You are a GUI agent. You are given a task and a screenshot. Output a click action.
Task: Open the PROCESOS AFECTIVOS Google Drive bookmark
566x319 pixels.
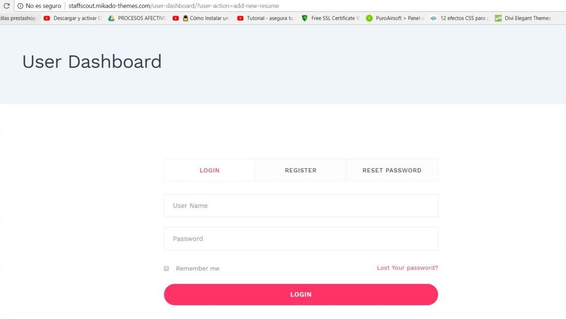coord(137,18)
